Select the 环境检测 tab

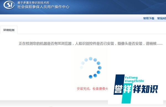tap(9, 30)
